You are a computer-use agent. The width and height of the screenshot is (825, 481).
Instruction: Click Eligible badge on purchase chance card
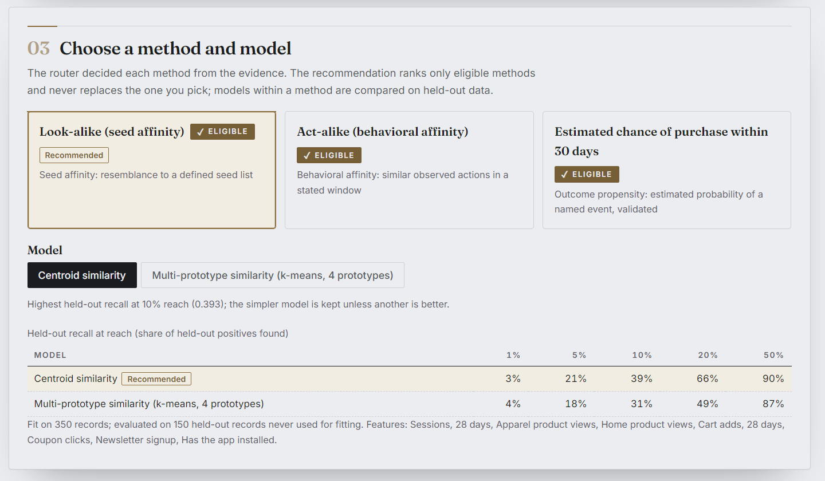[x=587, y=175]
